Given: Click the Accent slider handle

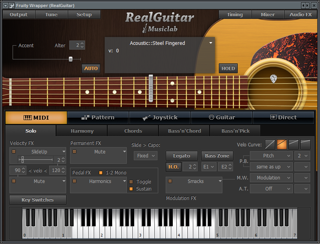Looking at the screenshot, I should tap(70, 59).
